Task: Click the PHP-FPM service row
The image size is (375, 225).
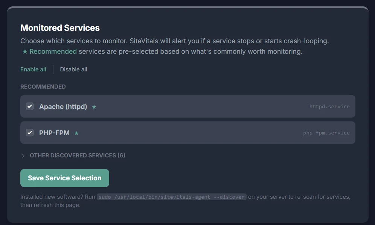Action: 187,133
